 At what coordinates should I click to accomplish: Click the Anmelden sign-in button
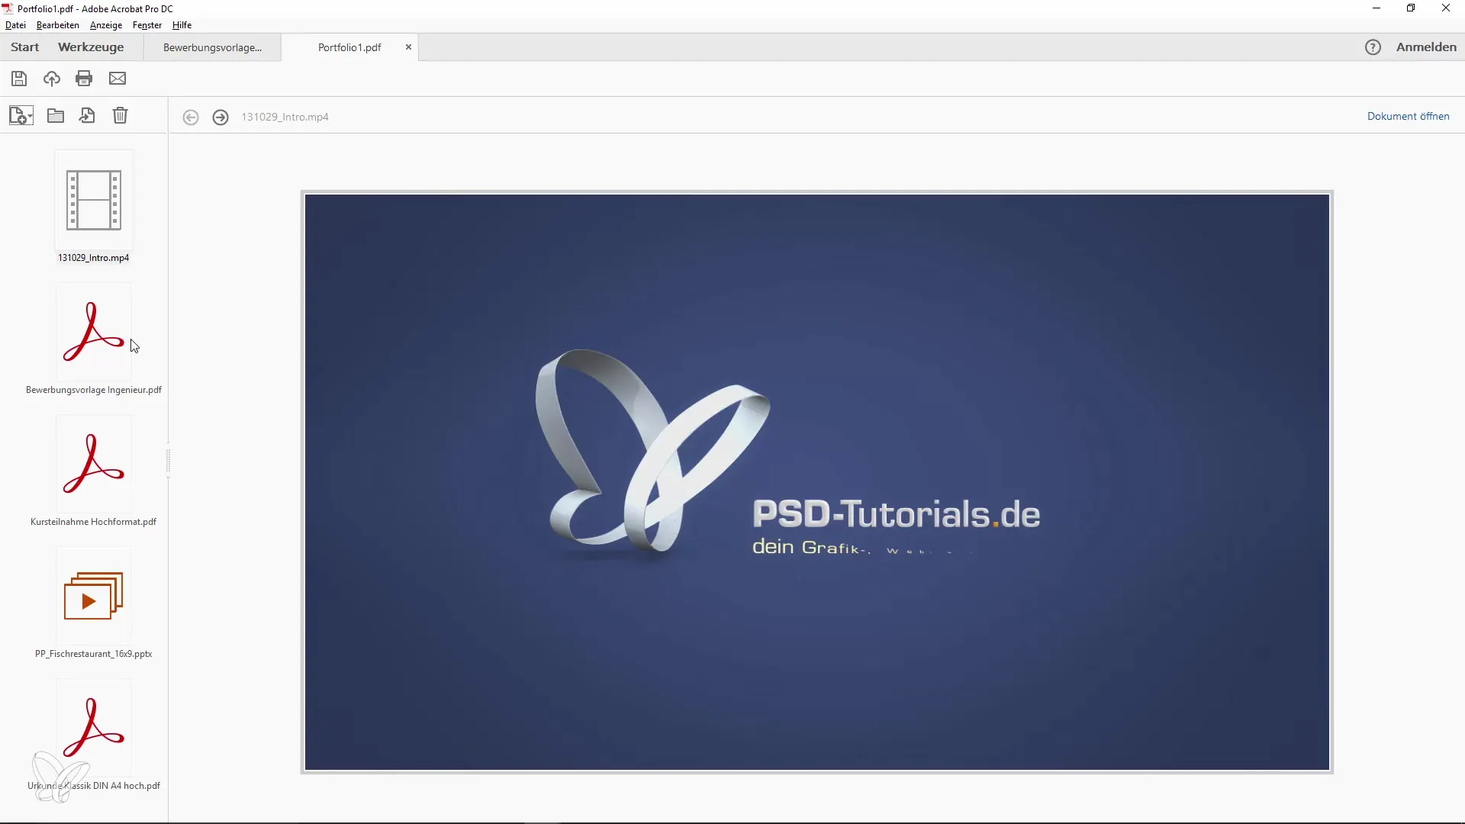pyautogui.click(x=1426, y=47)
